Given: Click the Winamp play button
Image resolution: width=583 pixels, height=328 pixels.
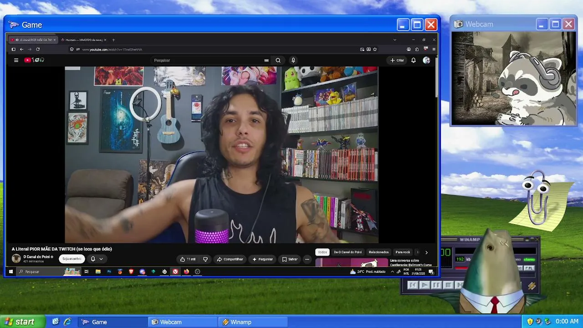Looking at the screenshot, I should [x=424, y=285].
